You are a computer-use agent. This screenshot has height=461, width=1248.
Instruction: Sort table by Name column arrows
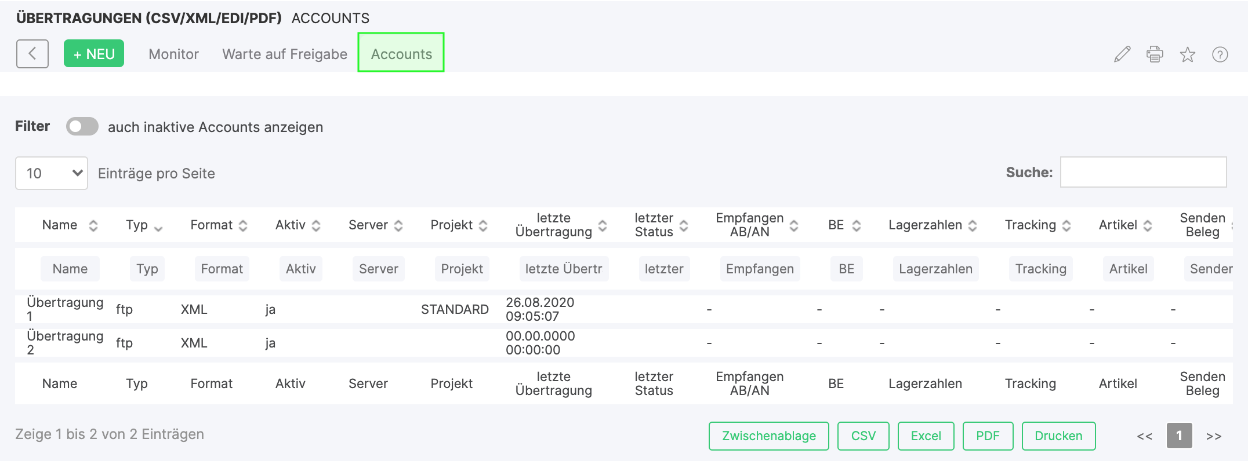click(93, 225)
